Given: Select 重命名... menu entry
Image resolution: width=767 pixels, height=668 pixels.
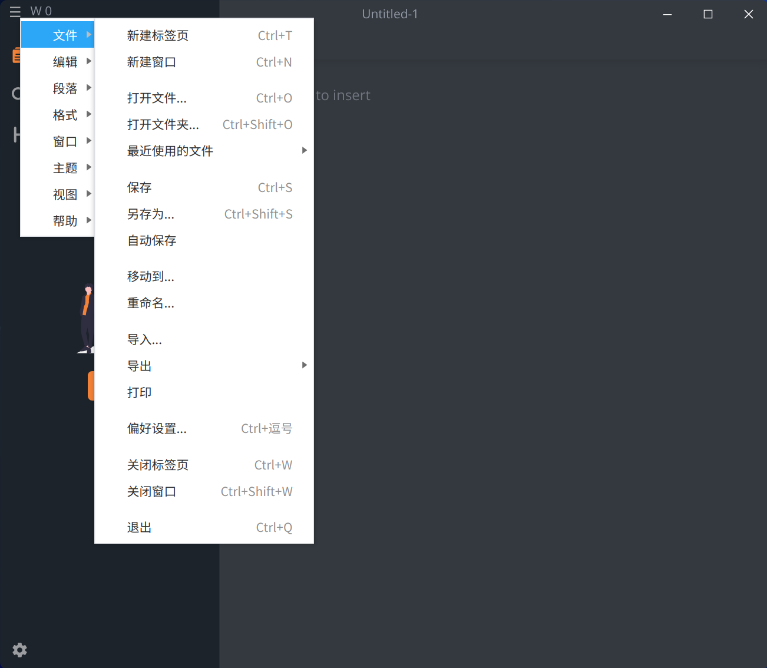Looking at the screenshot, I should click(x=204, y=303).
